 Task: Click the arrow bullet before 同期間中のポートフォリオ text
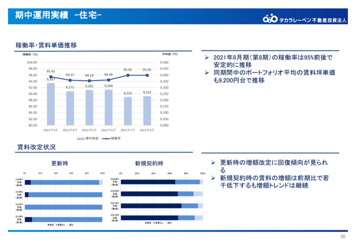pyautogui.click(x=207, y=73)
